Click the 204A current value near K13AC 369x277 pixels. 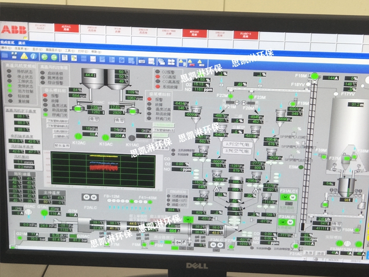coord(119,136)
